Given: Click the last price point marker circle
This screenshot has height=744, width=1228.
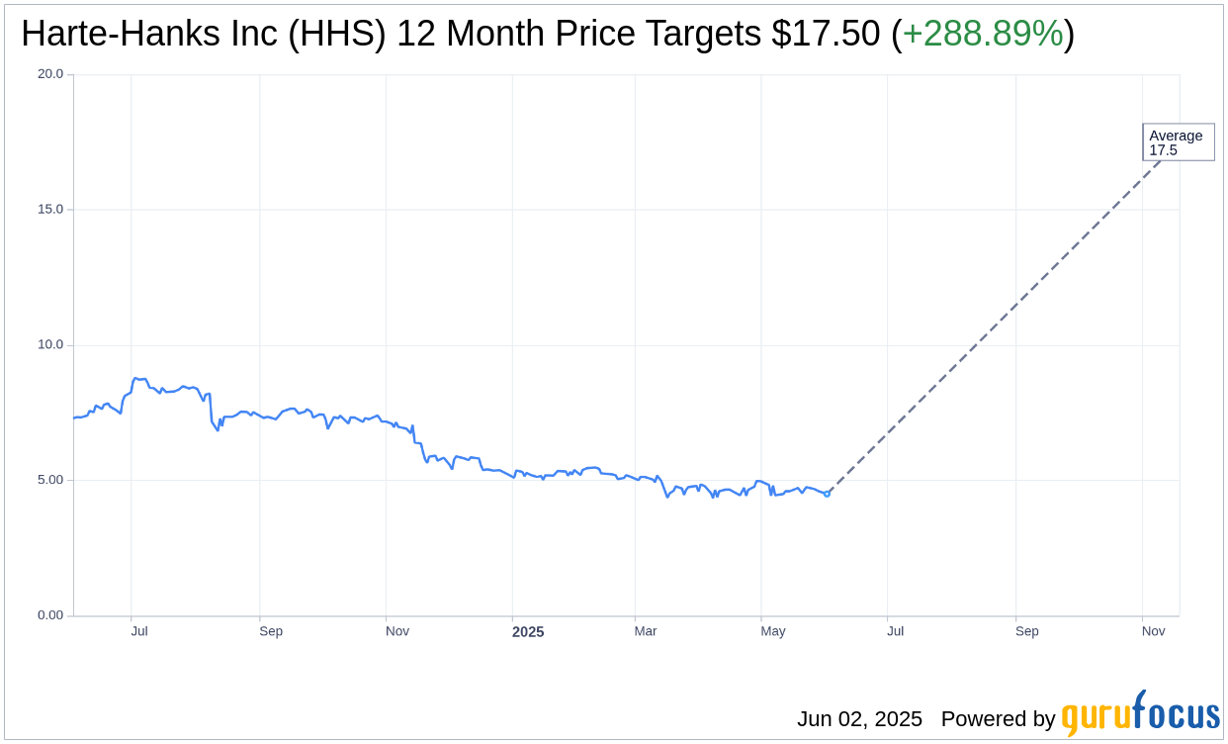Looking at the screenshot, I should click(x=828, y=494).
